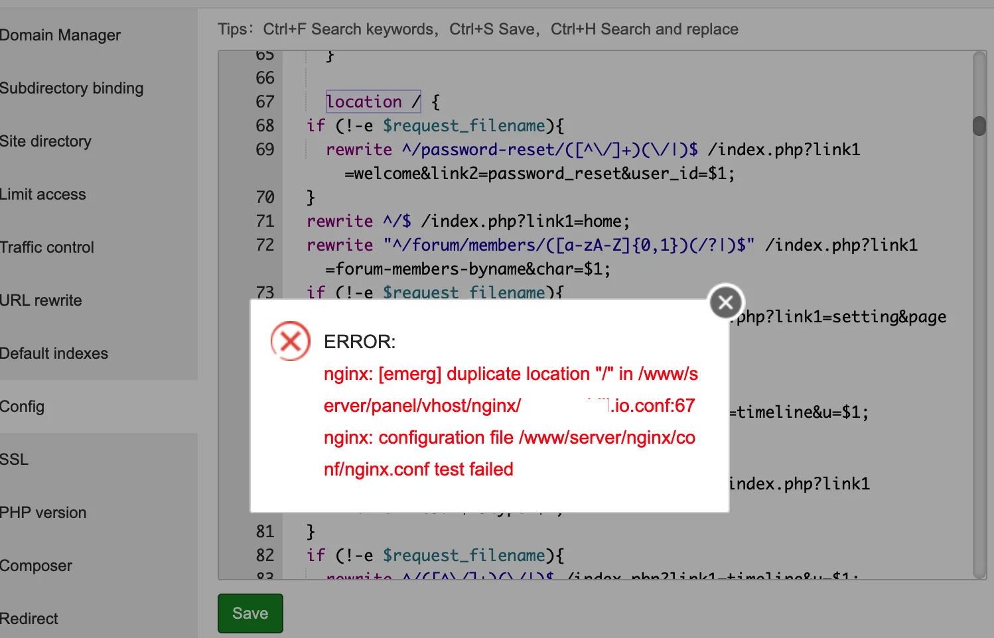The width and height of the screenshot is (994, 638).
Task: Open the Redirect settings tab
Action: tap(29, 619)
